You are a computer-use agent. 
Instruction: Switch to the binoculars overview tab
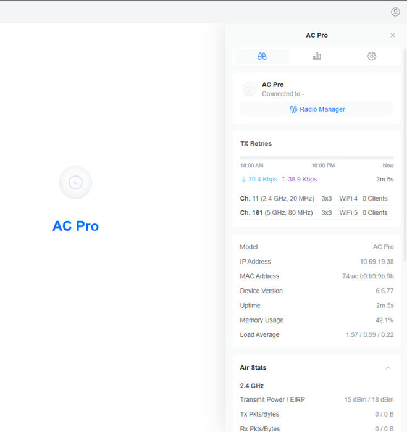(x=262, y=56)
